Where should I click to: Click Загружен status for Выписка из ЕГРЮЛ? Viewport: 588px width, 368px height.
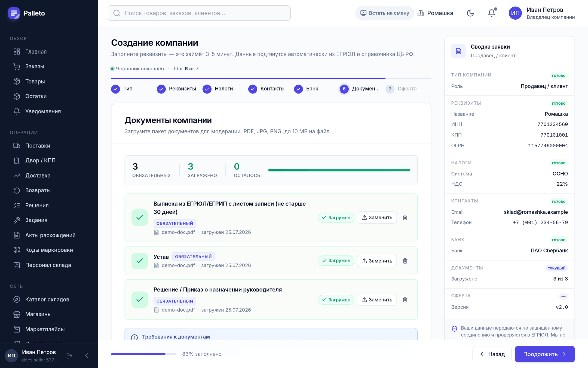point(336,218)
